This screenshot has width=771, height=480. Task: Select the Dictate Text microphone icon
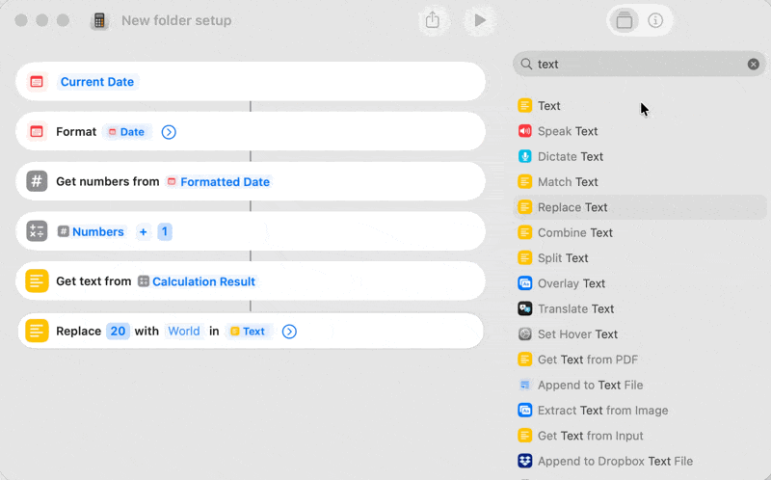point(524,156)
